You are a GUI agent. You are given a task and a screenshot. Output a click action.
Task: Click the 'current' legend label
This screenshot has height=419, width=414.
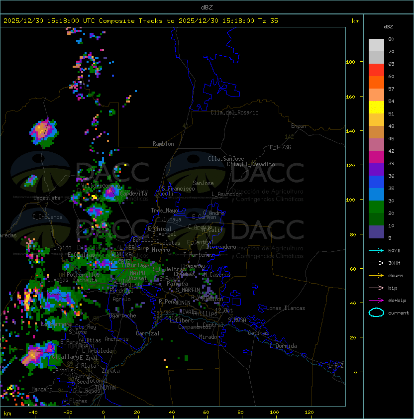pos(399,313)
